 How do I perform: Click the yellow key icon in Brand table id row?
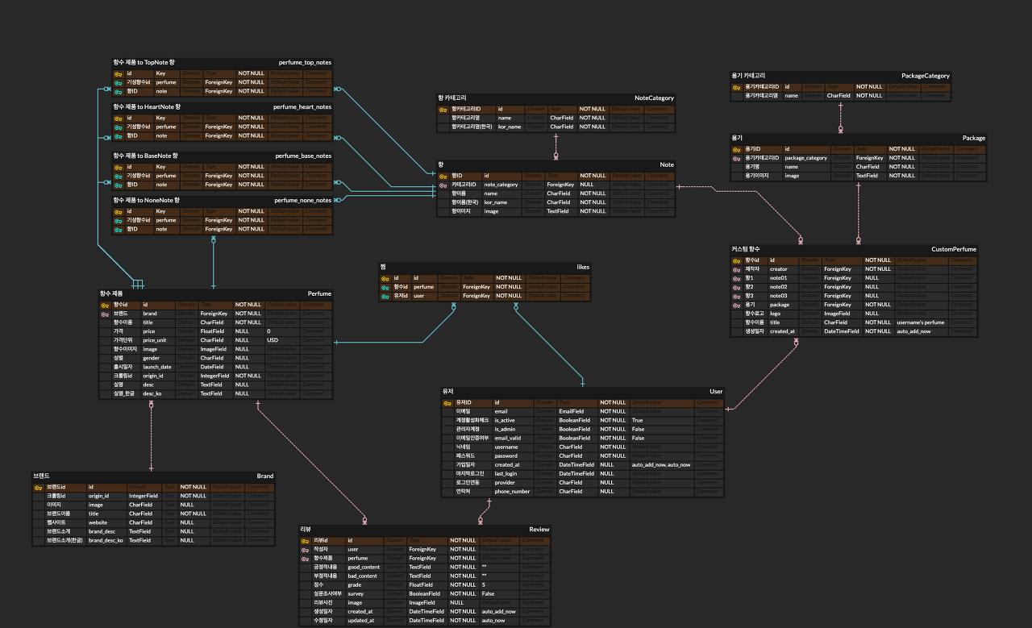click(x=38, y=487)
